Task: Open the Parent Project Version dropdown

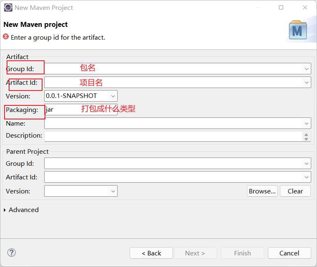Action: 113,191
